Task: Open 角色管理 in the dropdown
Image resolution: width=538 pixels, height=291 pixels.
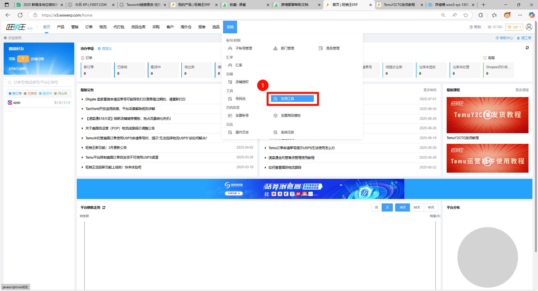Action: point(329,48)
